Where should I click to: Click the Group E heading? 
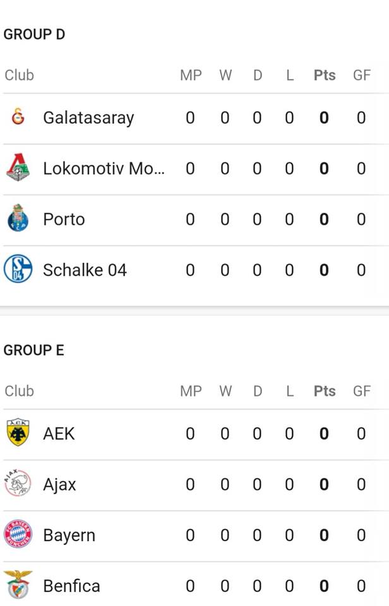(x=34, y=350)
